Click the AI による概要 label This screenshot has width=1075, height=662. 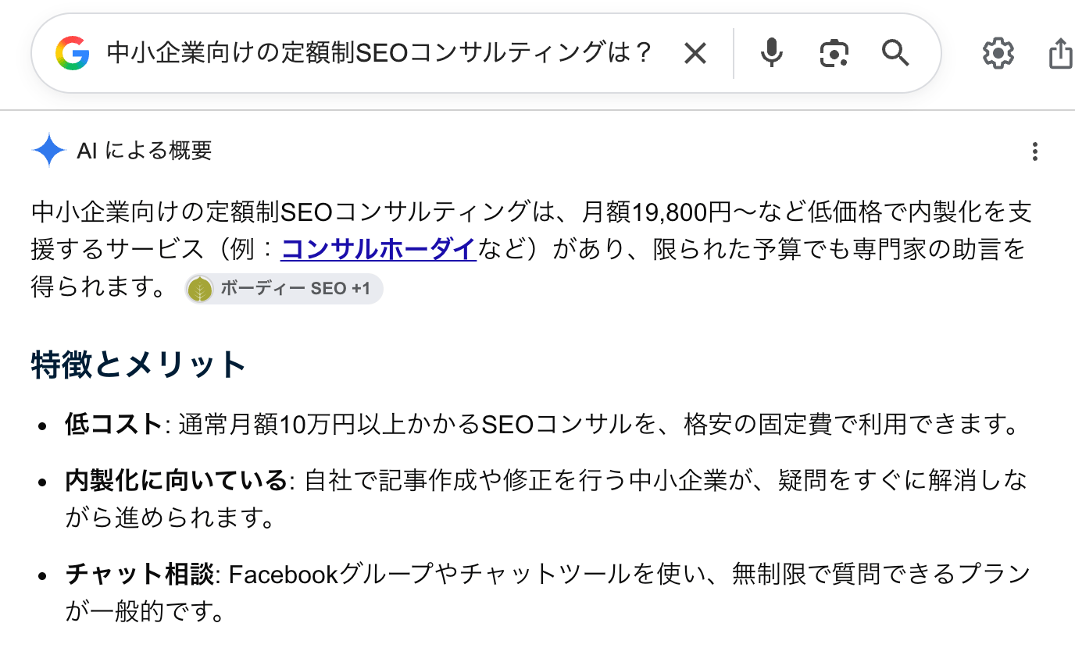tap(145, 150)
